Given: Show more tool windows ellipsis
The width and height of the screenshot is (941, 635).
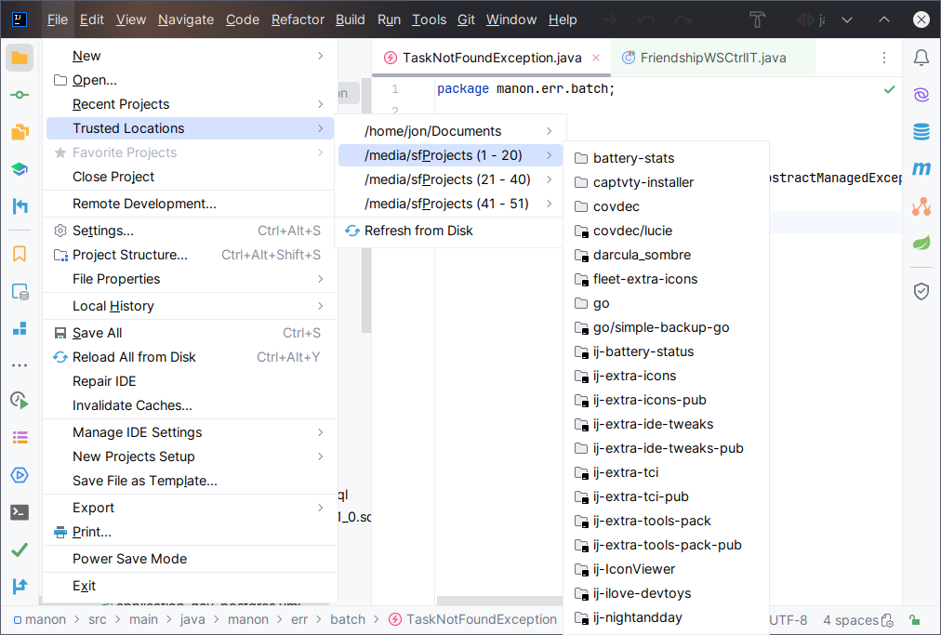Looking at the screenshot, I should (x=20, y=364).
